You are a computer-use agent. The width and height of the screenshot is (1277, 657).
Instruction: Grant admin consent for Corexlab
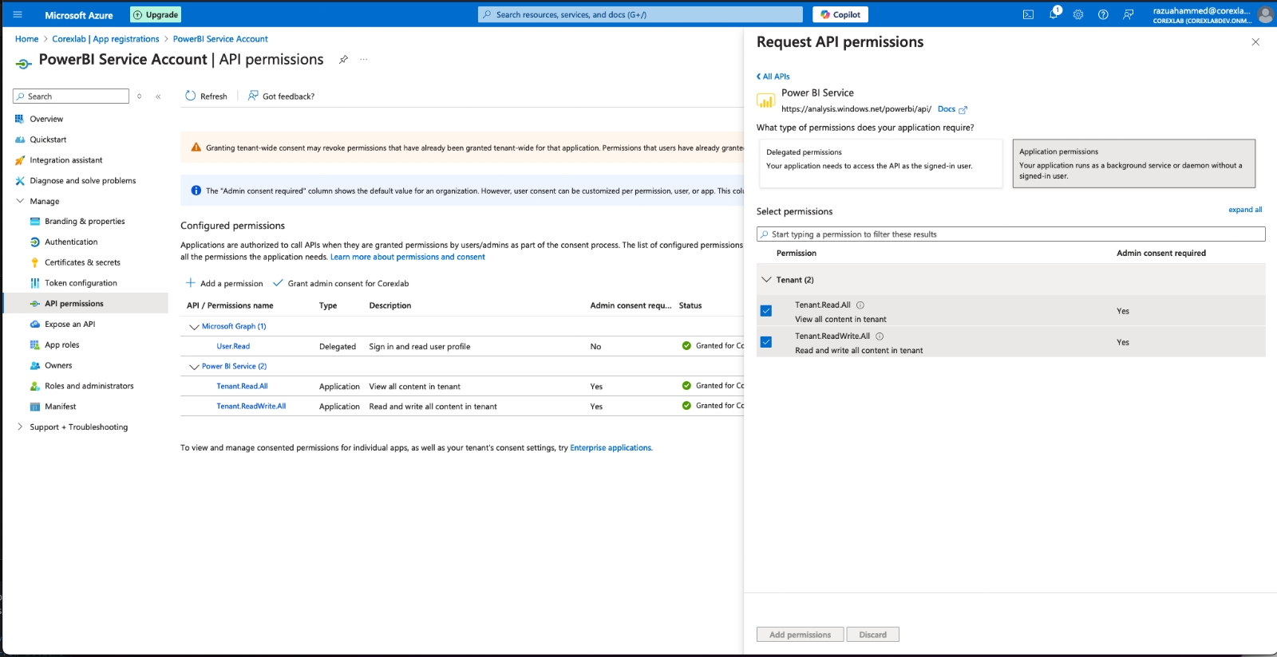click(x=341, y=283)
